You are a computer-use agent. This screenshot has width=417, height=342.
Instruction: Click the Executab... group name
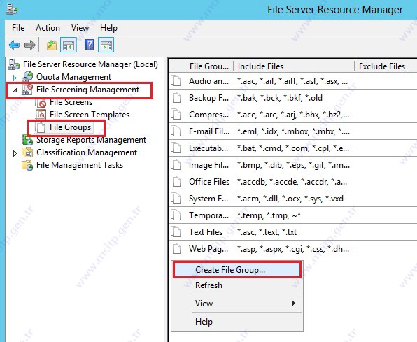[x=208, y=148]
